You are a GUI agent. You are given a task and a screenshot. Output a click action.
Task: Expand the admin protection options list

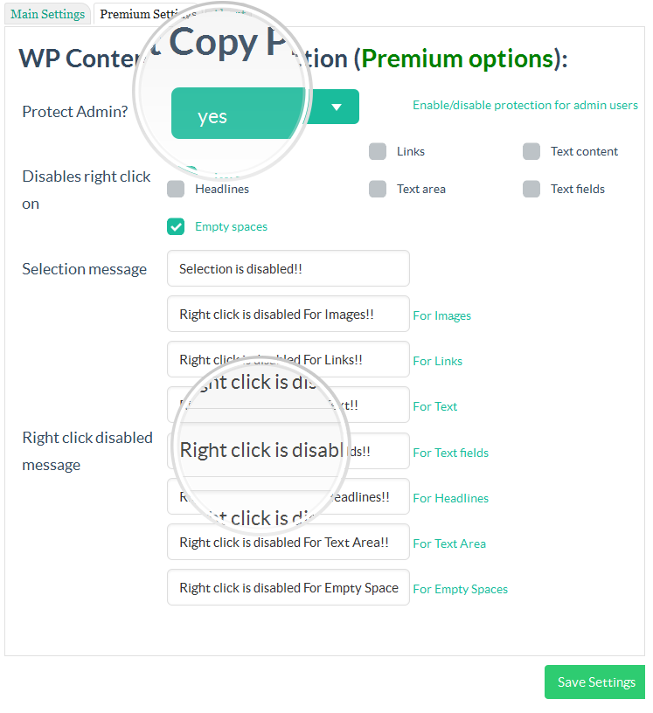pos(337,106)
